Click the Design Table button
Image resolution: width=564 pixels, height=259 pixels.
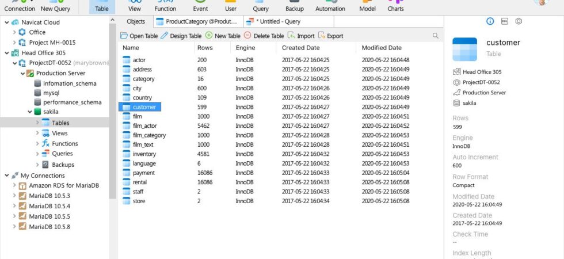coord(181,36)
